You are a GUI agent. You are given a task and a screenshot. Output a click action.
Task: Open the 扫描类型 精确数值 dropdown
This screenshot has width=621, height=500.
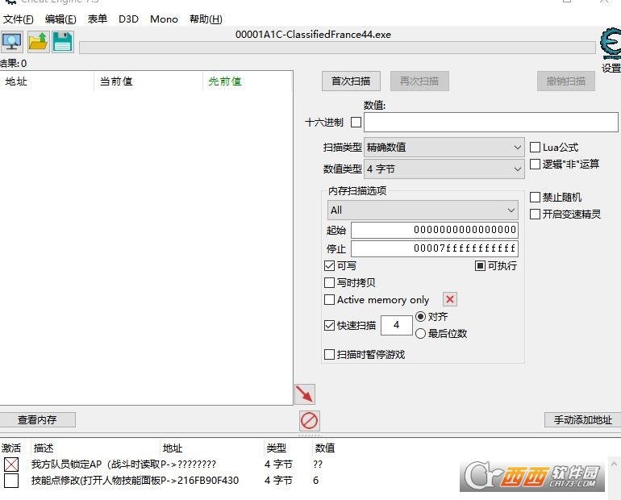444,148
